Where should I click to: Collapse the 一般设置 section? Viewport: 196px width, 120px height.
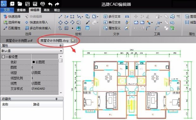(3, 57)
